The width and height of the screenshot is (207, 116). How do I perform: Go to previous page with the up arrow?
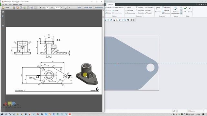[40, 8]
